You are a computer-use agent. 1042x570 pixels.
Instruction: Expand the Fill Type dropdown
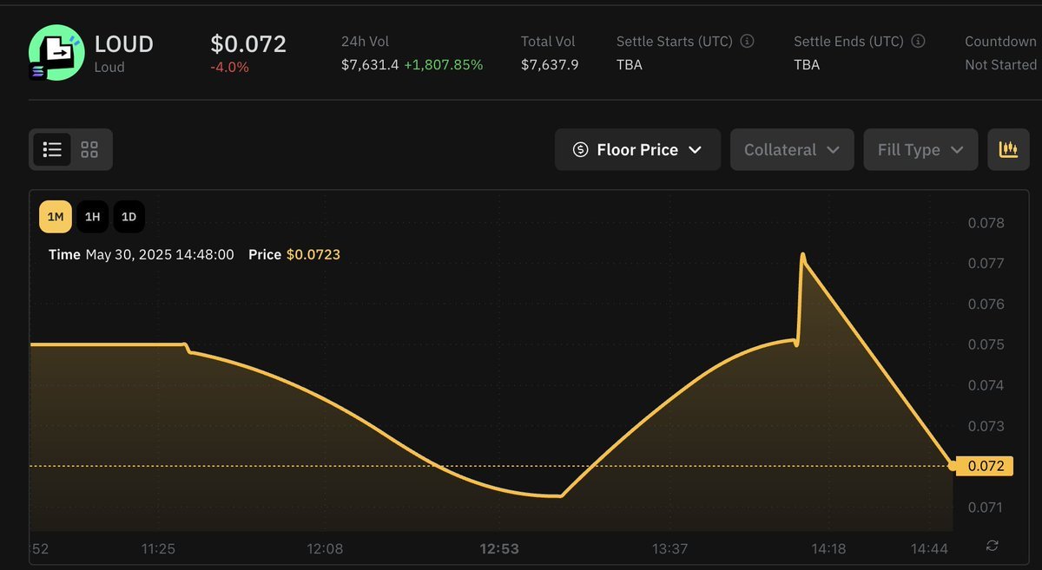click(920, 149)
